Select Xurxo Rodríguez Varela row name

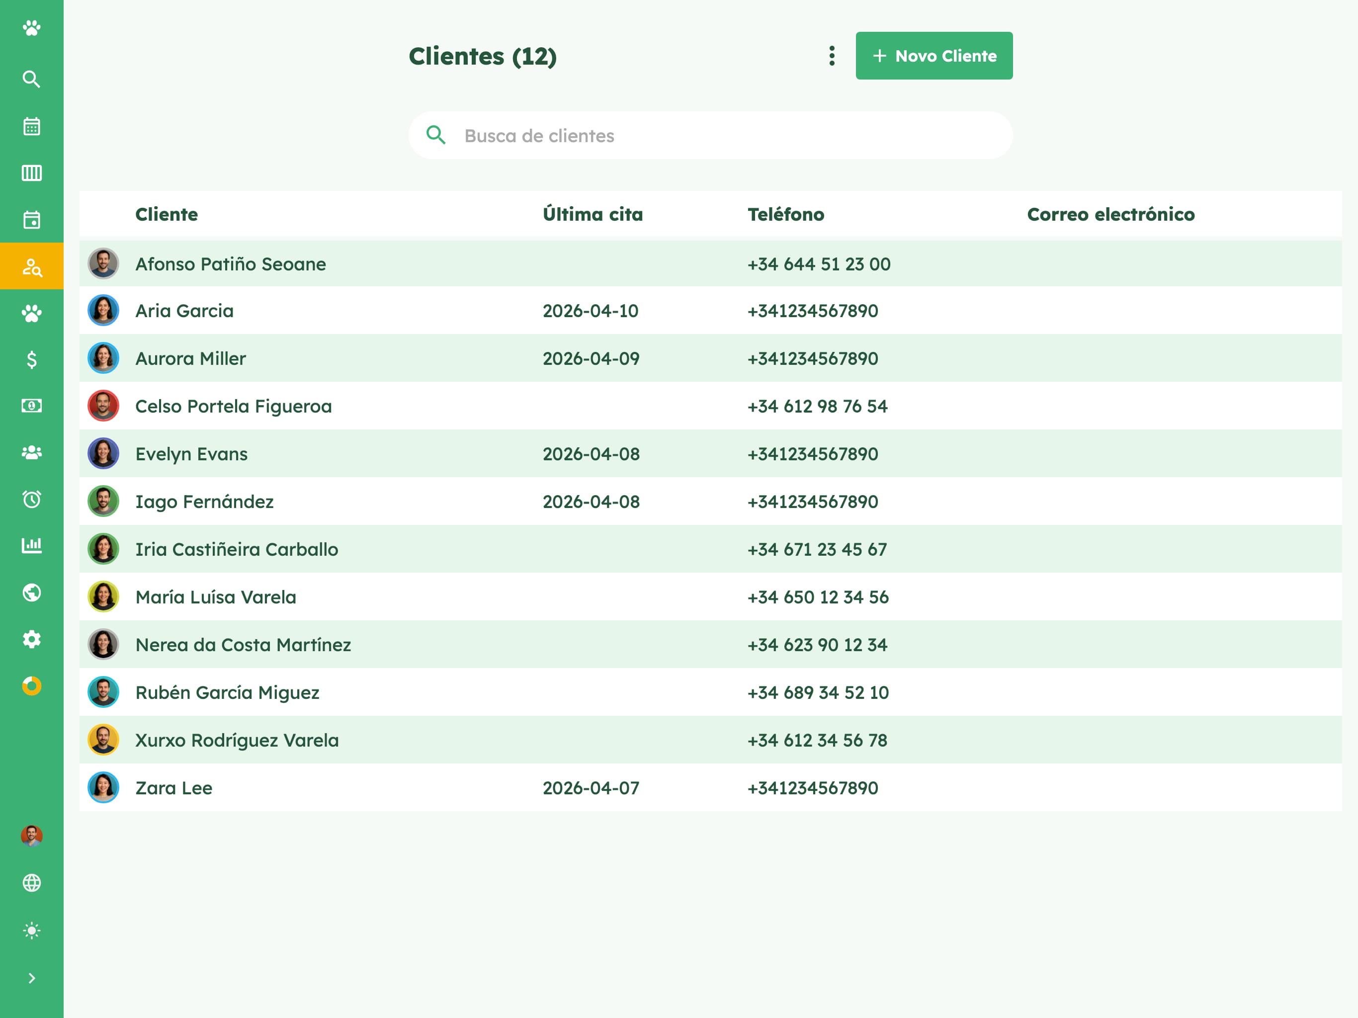coord(237,741)
